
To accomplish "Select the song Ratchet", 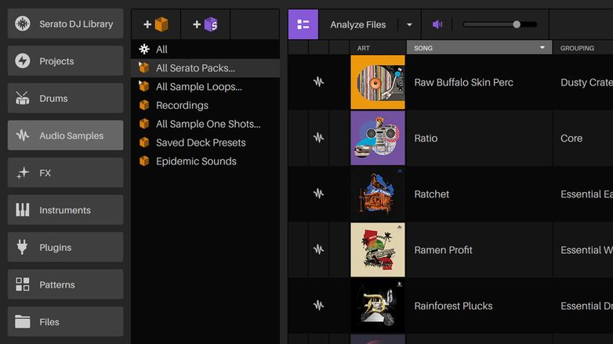I will coord(432,194).
